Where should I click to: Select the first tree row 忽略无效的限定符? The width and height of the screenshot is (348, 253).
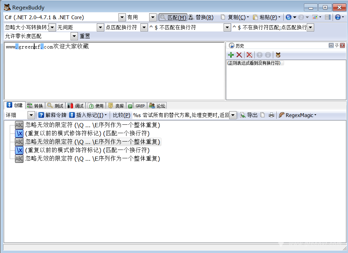pyautogui.click(x=93, y=125)
